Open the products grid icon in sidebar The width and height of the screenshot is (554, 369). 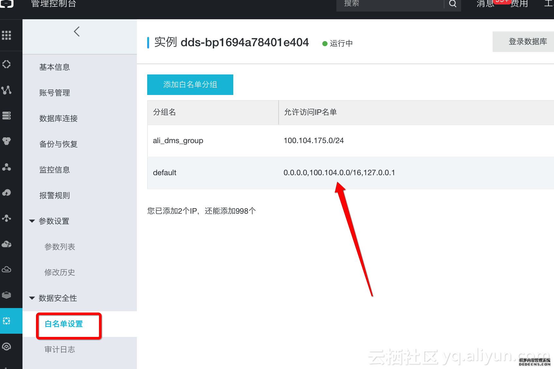pyautogui.click(x=6, y=35)
